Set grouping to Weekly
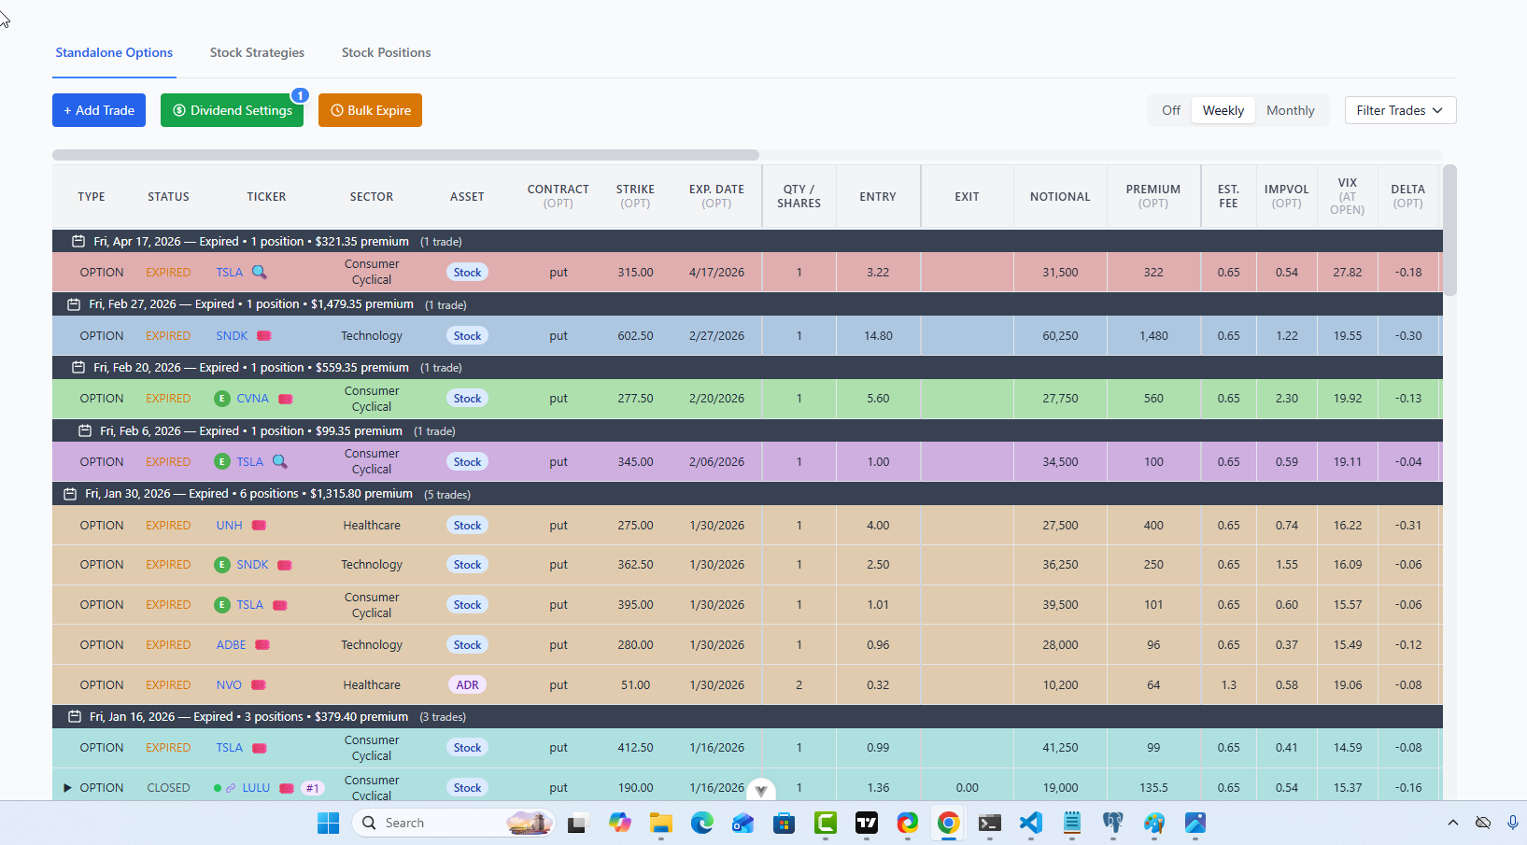 1223,110
